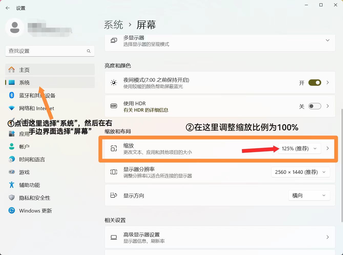The height and width of the screenshot is (255, 343).
Task: Click the HDR badge icon
Action: click(x=114, y=106)
